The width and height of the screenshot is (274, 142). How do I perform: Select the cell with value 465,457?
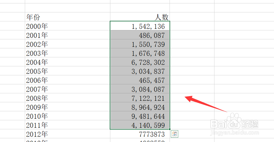click(x=140, y=80)
